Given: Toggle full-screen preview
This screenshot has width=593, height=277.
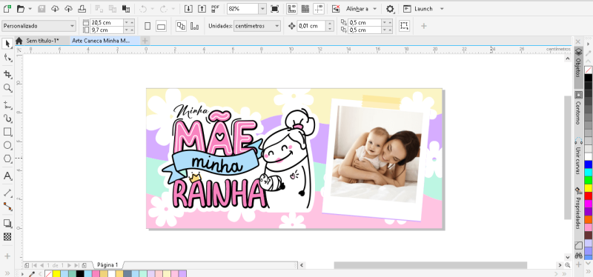Looking at the screenshot, I should tap(275, 9).
